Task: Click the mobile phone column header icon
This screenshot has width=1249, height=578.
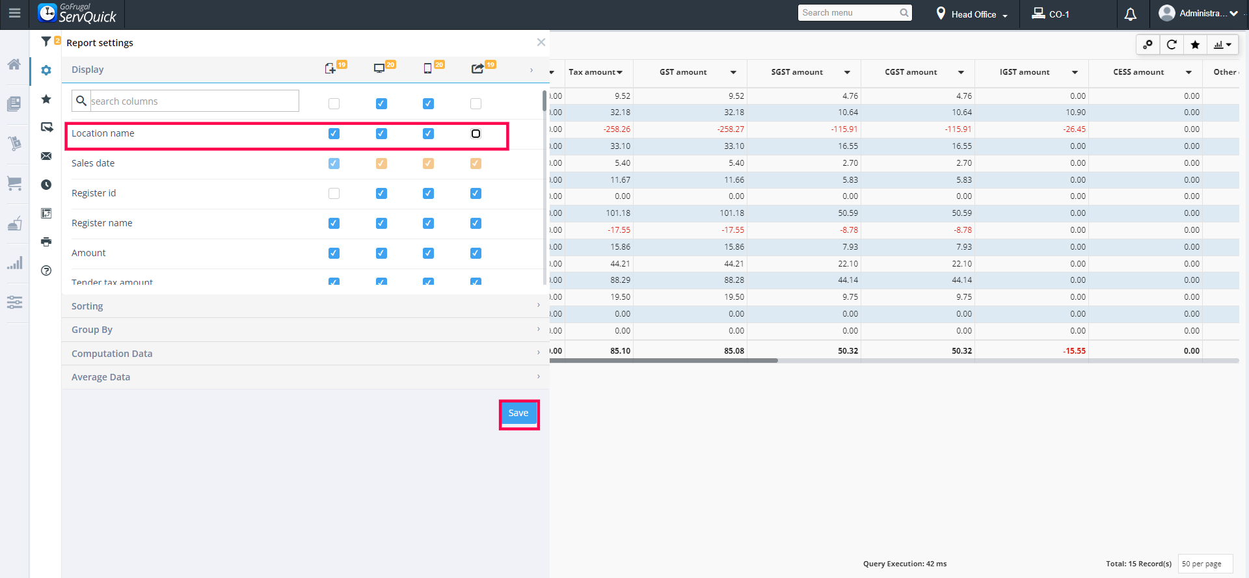Action: click(x=427, y=68)
